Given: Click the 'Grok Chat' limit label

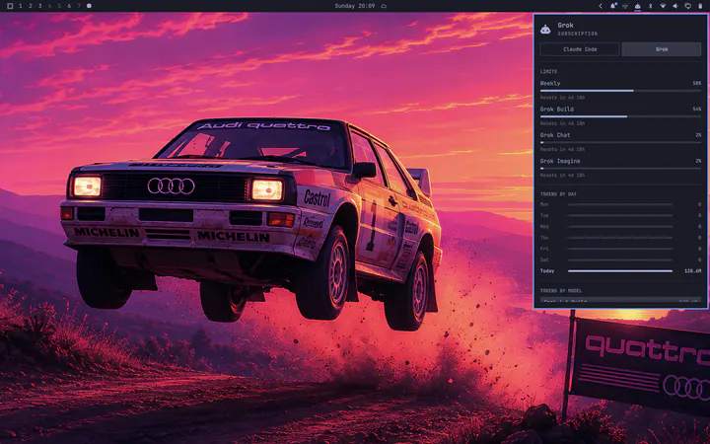Looking at the screenshot, I should (x=554, y=135).
